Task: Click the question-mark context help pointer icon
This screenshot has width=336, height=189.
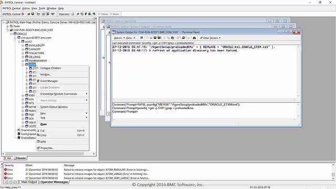Action: click(53, 14)
